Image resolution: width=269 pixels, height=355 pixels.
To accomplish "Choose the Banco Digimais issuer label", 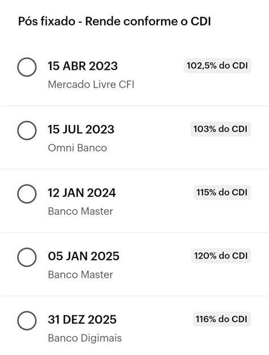I will click(85, 338).
